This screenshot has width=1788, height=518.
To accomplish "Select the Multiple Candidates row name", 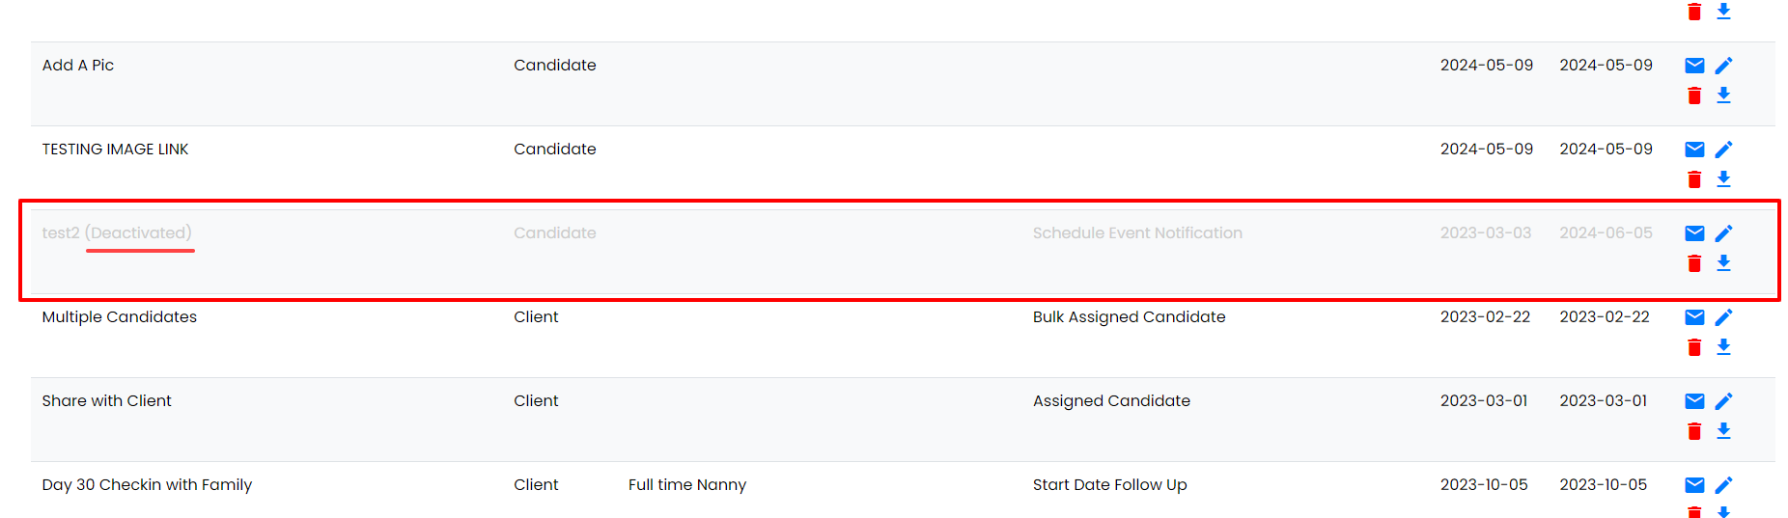I will pyautogui.click(x=120, y=317).
